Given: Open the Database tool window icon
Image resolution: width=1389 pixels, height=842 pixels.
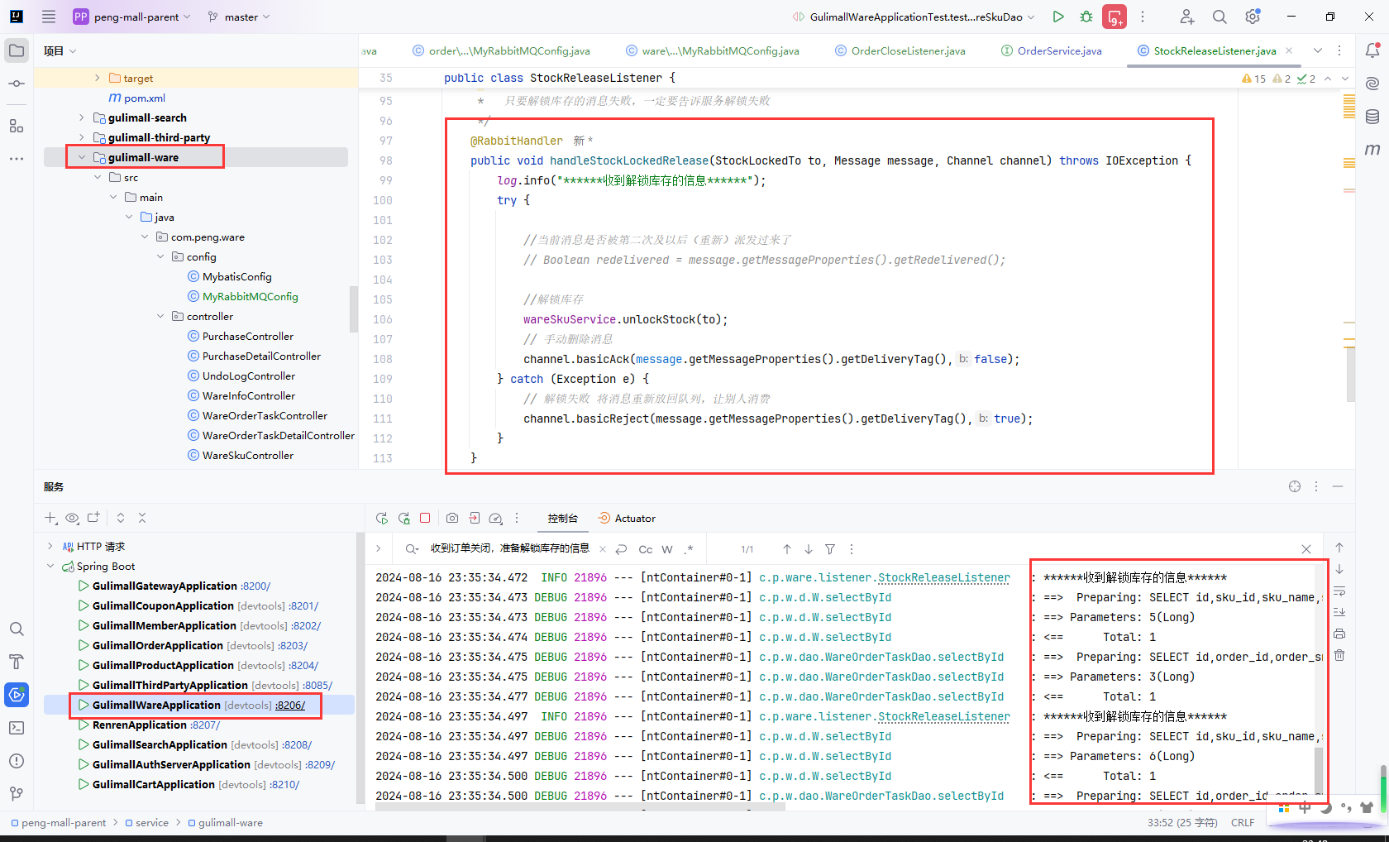Looking at the screenshot, I should point(1372,117).
